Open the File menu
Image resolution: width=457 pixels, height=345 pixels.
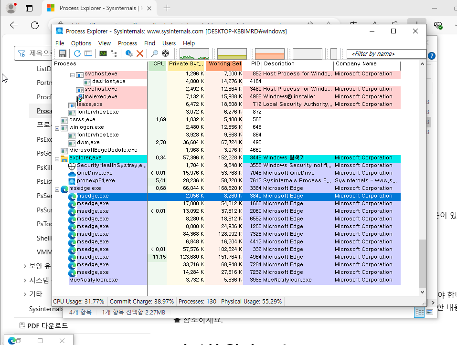pyautogui.click(x=60, y=43)
